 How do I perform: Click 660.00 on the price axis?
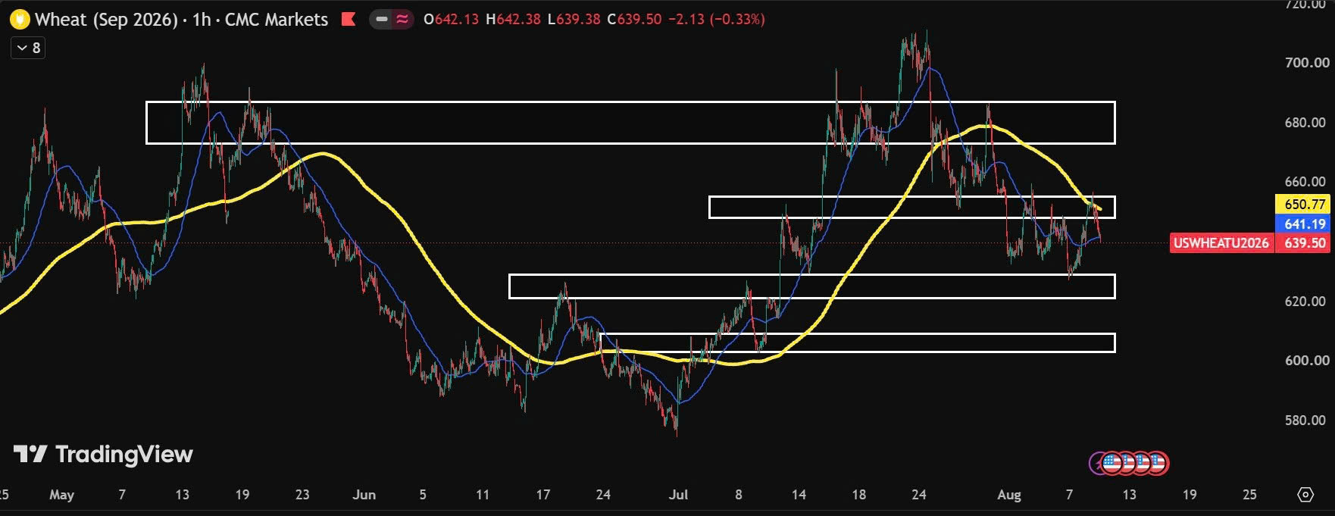tap(1305, 182)
